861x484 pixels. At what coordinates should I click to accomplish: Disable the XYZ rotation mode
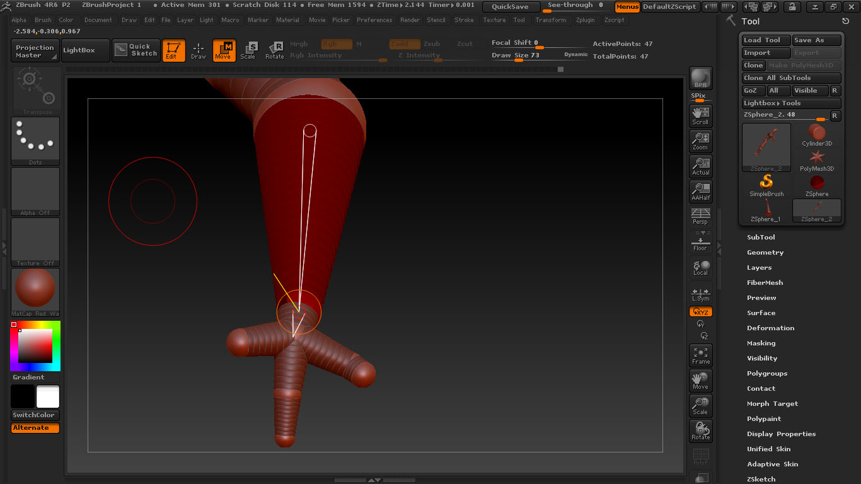(x=700, y=312)
